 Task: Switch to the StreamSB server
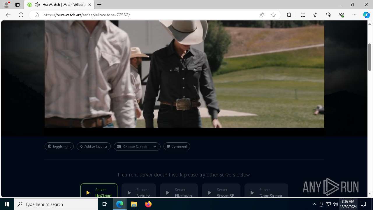point(221,190)
